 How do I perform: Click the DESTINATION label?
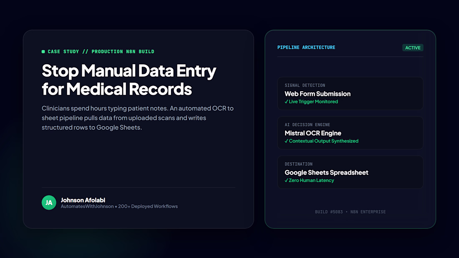point(299,164)
